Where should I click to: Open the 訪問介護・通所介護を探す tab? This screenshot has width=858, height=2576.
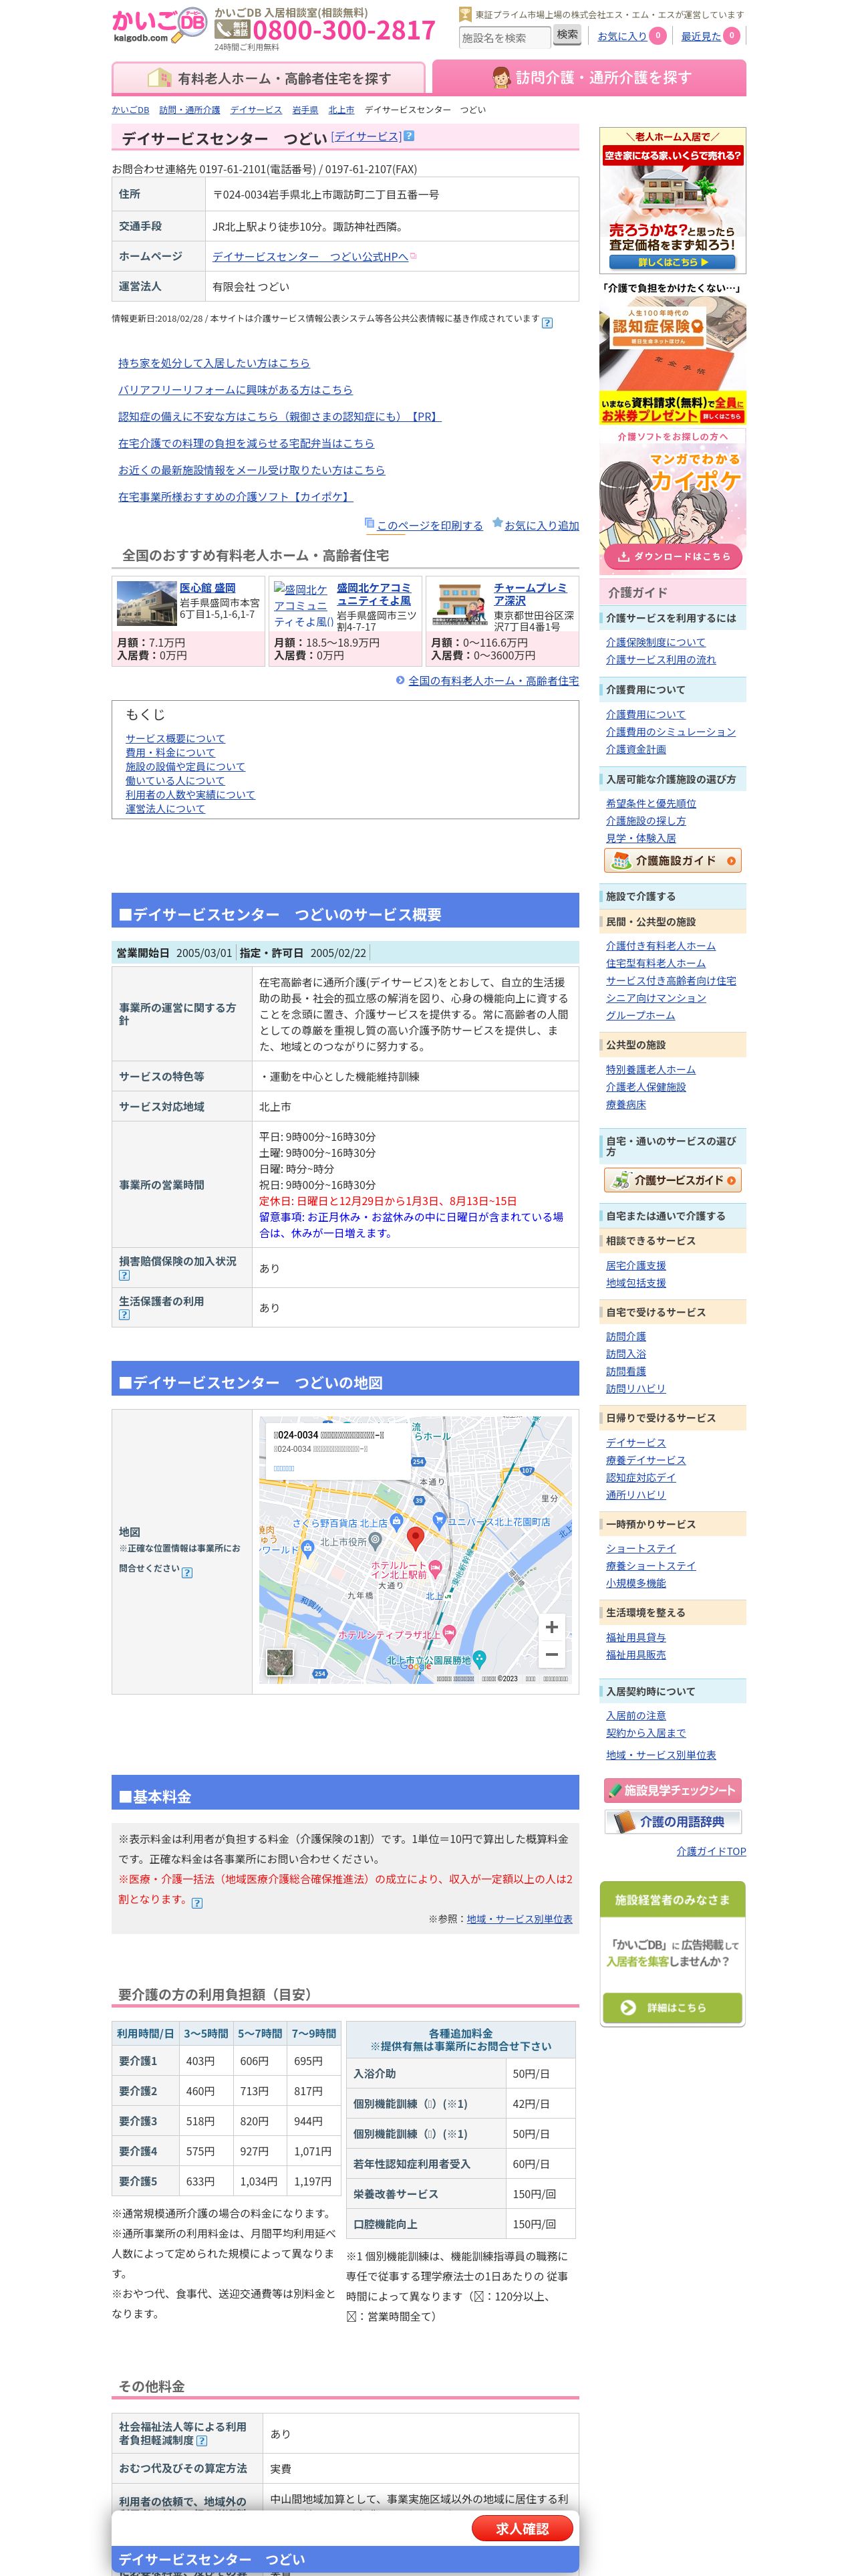[589, 78]
